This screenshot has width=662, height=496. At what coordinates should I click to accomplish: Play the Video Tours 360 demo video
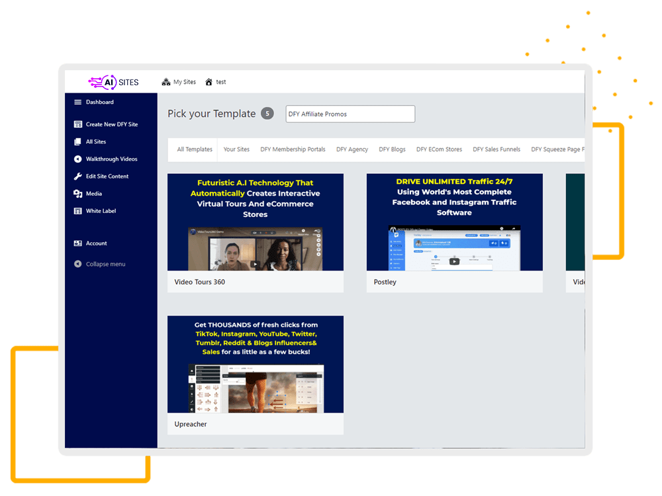coord(255,265)
